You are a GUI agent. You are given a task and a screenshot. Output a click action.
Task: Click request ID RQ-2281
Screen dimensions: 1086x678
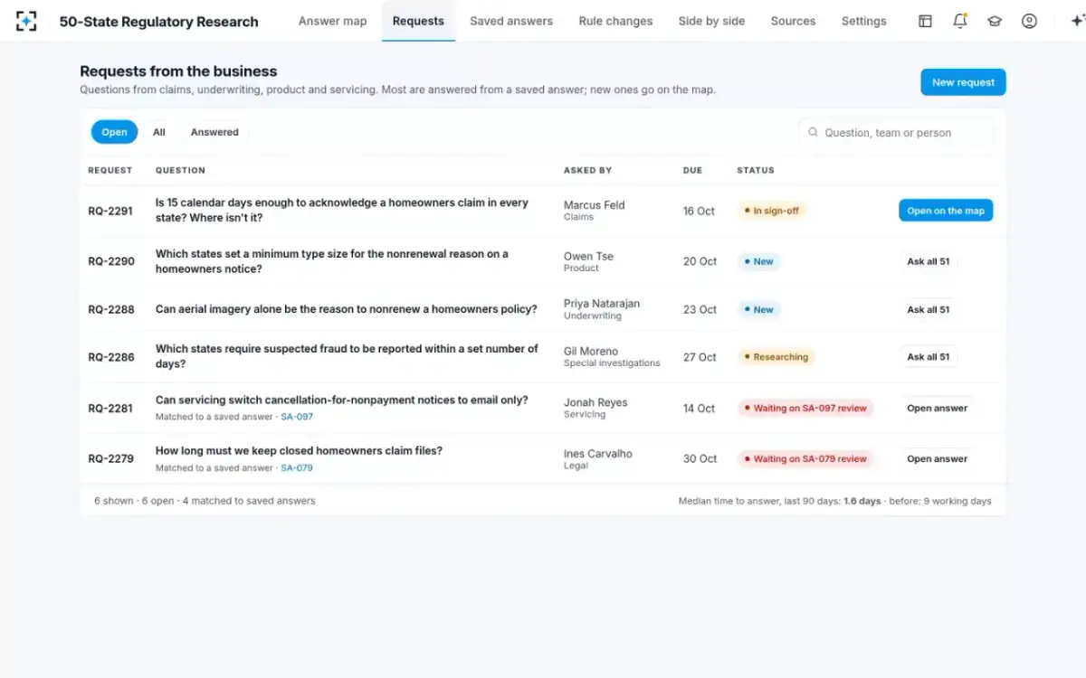point(110,408)
